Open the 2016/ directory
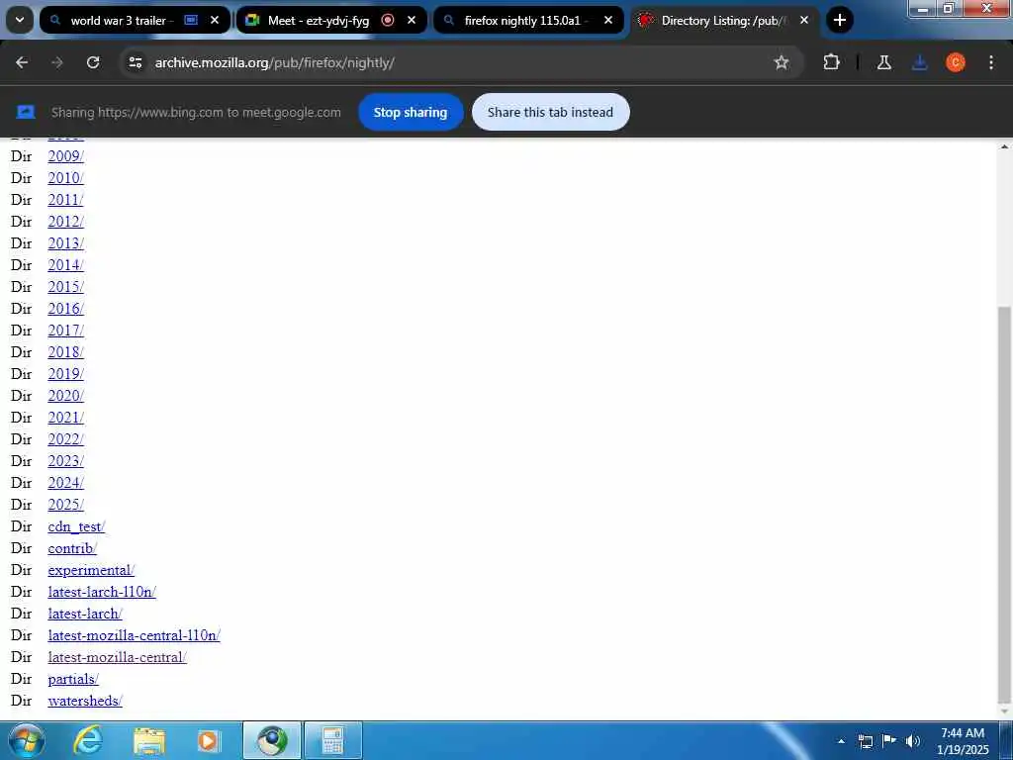The width and height of the screenshot is (1013, 760). 66,309
